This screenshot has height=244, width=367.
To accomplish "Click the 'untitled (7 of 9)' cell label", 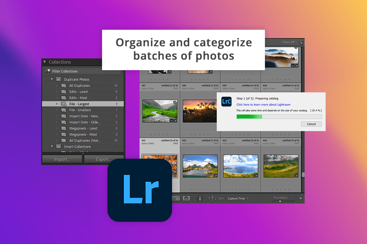I will (x=210, y=140).
